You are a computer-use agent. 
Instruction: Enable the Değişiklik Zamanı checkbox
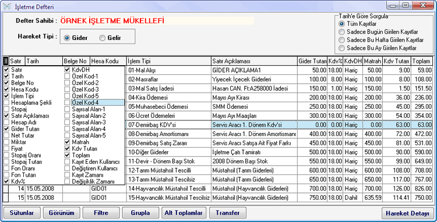[x=67, y=181]
